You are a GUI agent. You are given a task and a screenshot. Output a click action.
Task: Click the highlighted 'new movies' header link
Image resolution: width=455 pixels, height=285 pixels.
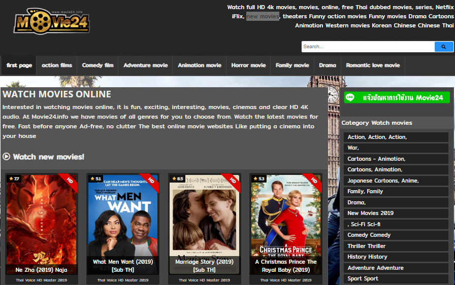pyautogui.click(x=263, y=16)
